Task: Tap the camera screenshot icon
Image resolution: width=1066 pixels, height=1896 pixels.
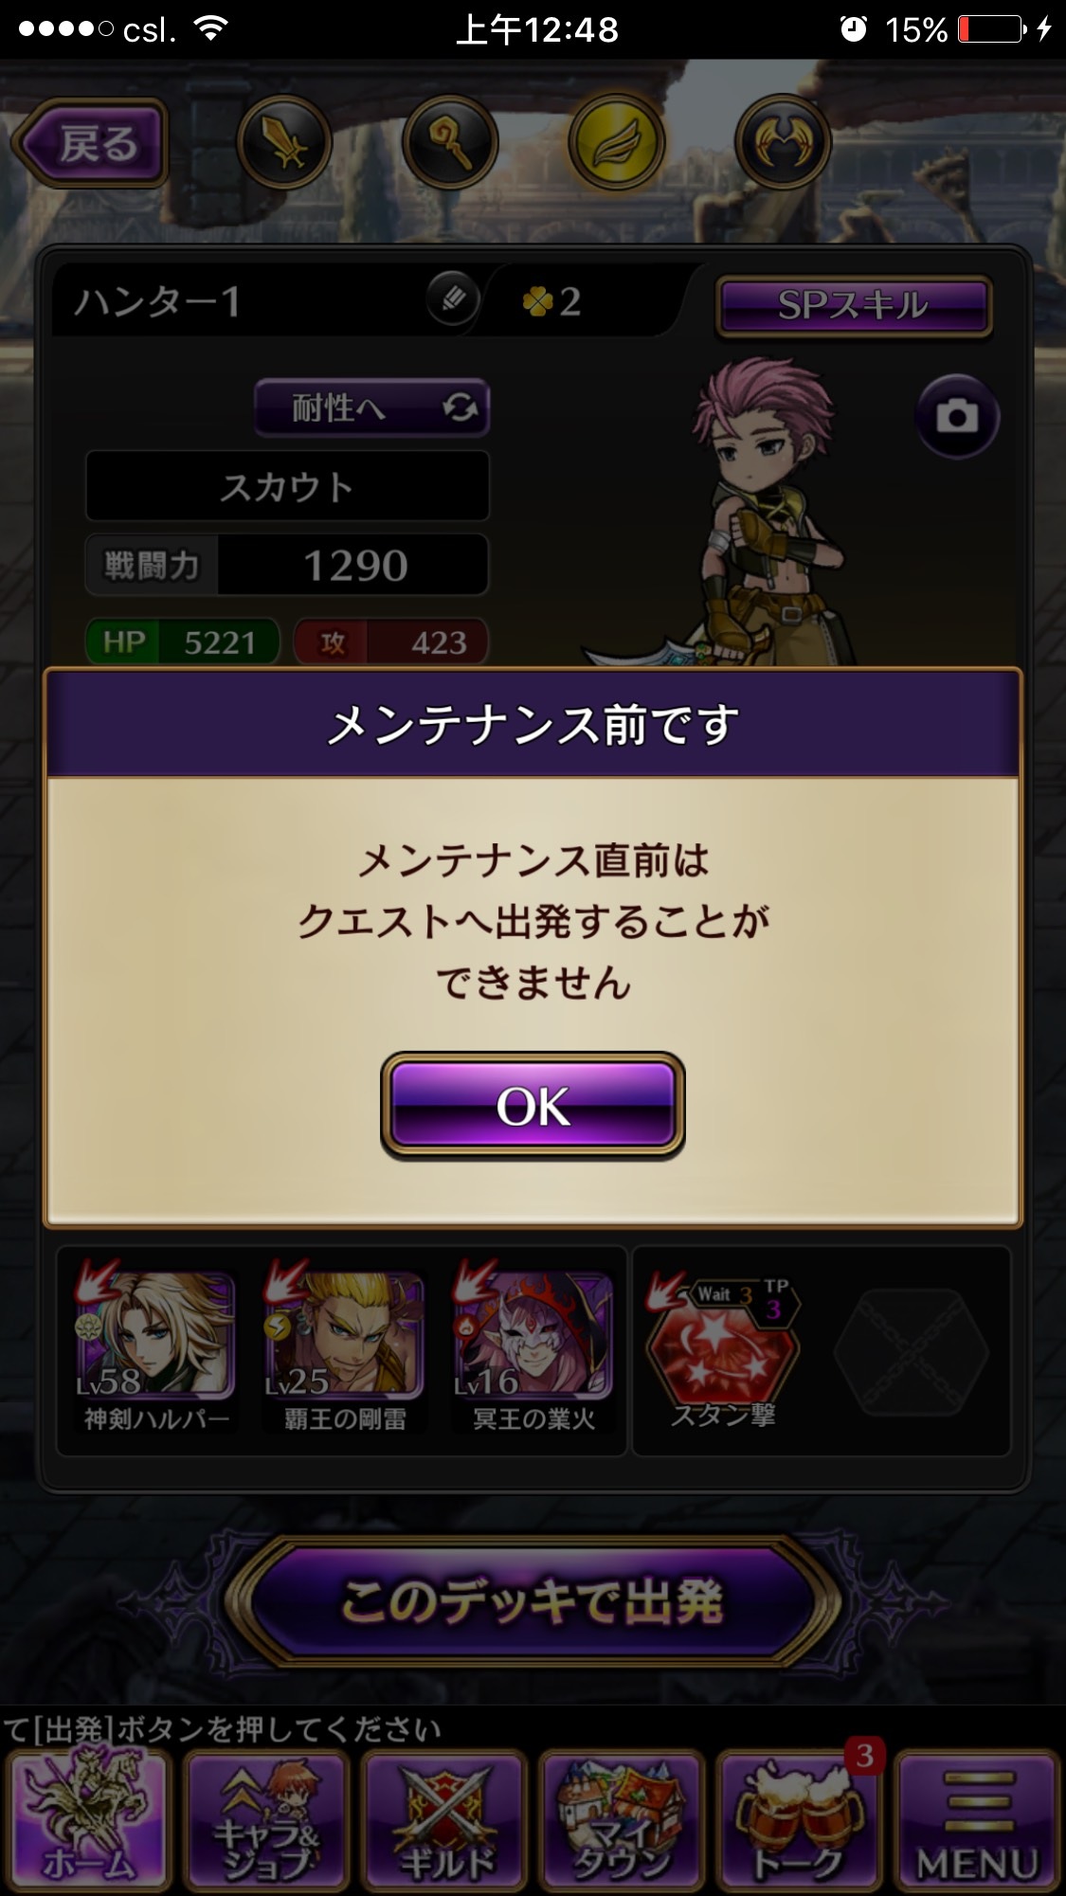Action: [957, 417]
